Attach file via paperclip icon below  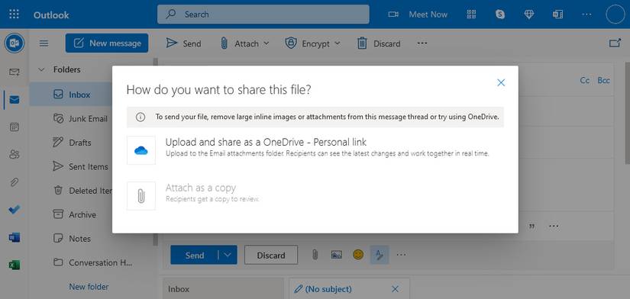click(x=315, y=255)
